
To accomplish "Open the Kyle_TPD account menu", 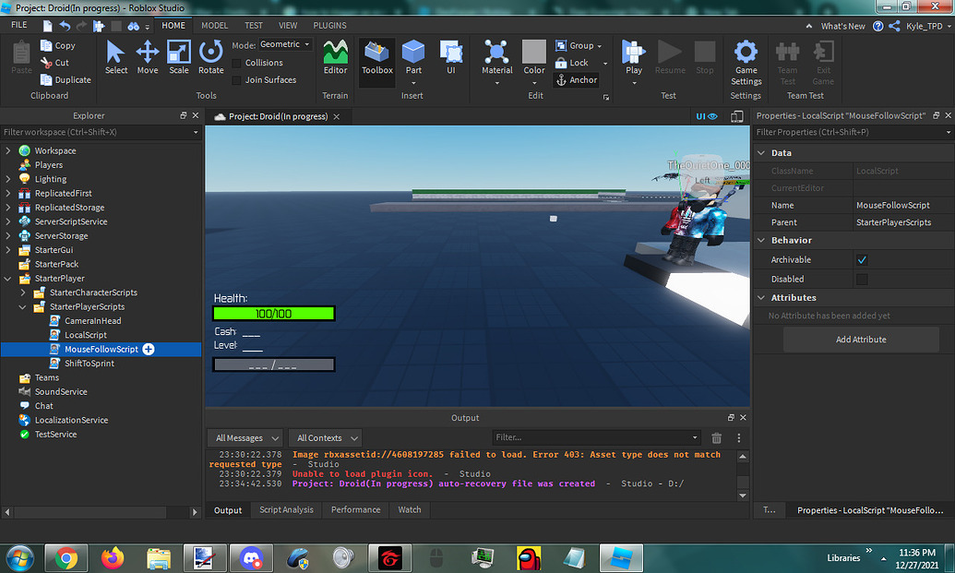I will [x=928, y=26].
